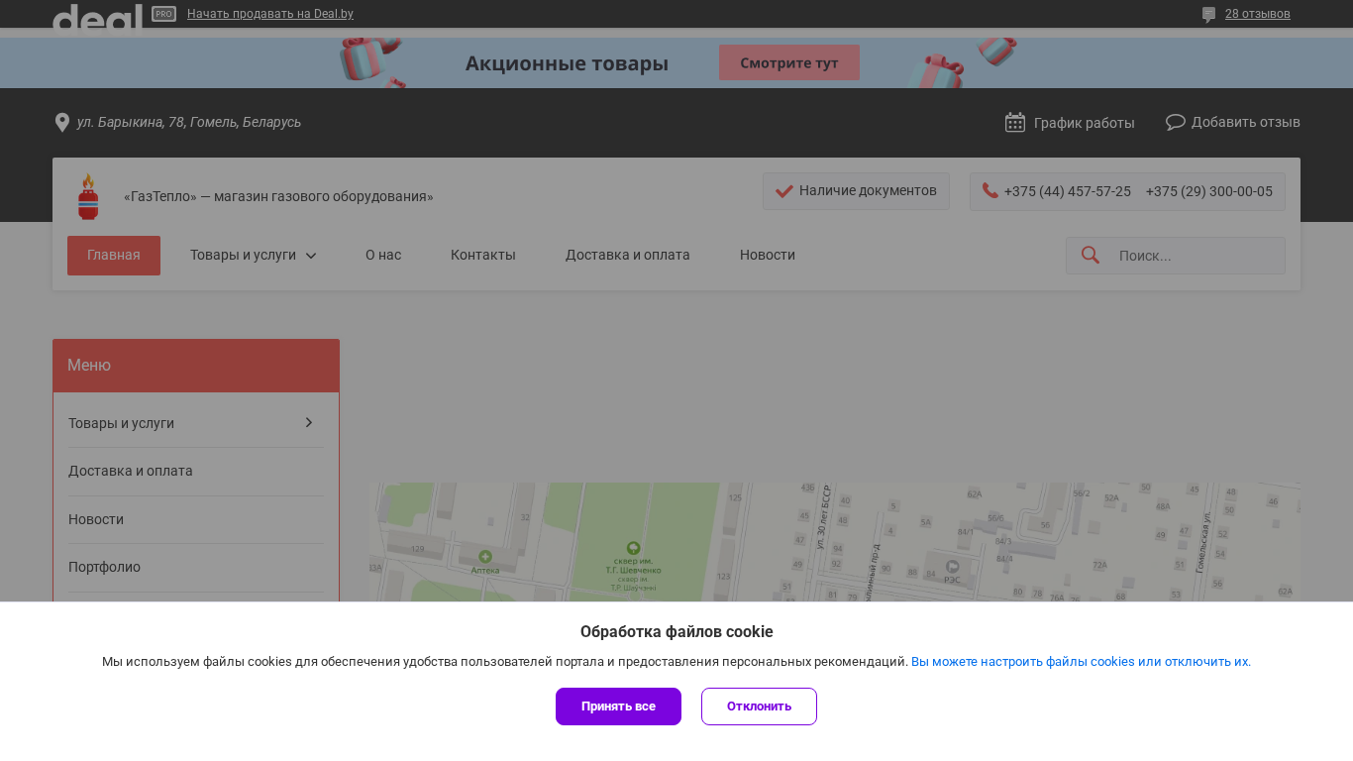Screen dimensions: 1353x761
Task: Click the Поиск search field
Action: coord(1176,256)
